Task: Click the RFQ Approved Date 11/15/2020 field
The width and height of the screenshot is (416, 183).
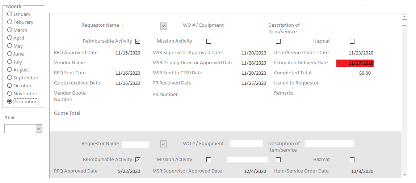Action: [x=128, y=53]
